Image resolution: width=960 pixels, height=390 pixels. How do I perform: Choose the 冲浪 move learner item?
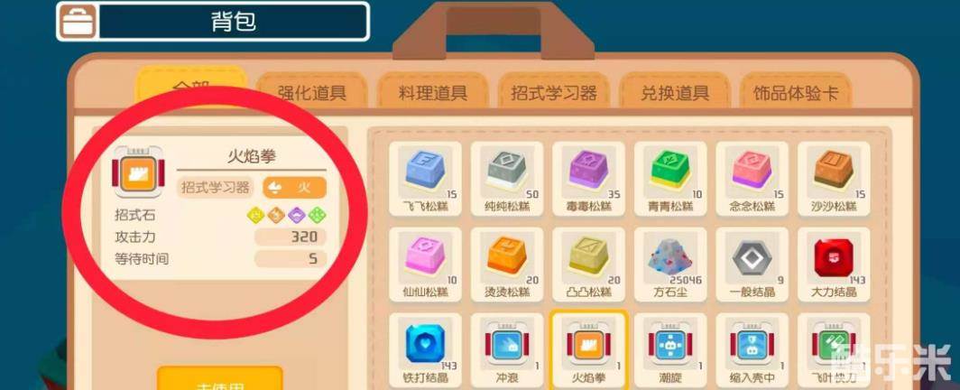point(507,349)
